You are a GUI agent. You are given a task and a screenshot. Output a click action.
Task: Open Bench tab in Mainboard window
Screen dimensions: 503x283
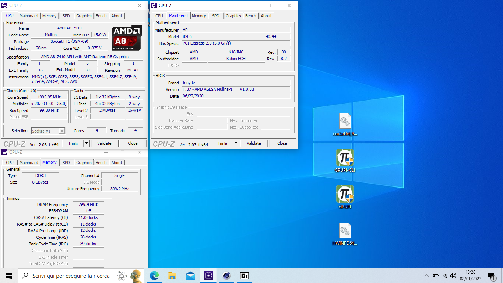[x=251, y=16]
